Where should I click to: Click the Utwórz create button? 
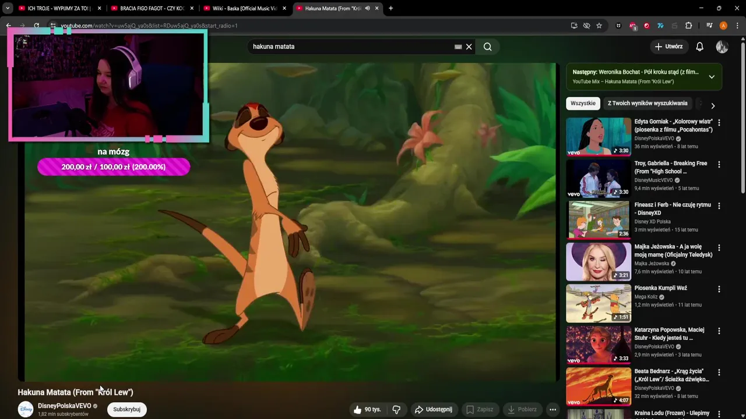pos(669,47)
